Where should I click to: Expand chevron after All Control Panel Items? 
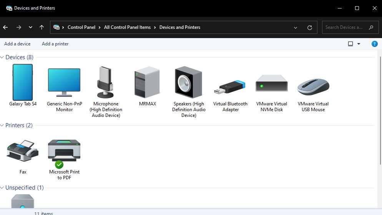155,27
